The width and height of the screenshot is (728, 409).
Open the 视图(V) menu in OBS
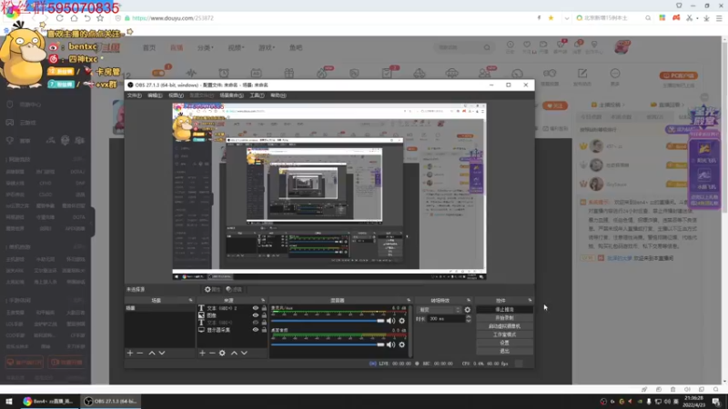pos(176,95)
